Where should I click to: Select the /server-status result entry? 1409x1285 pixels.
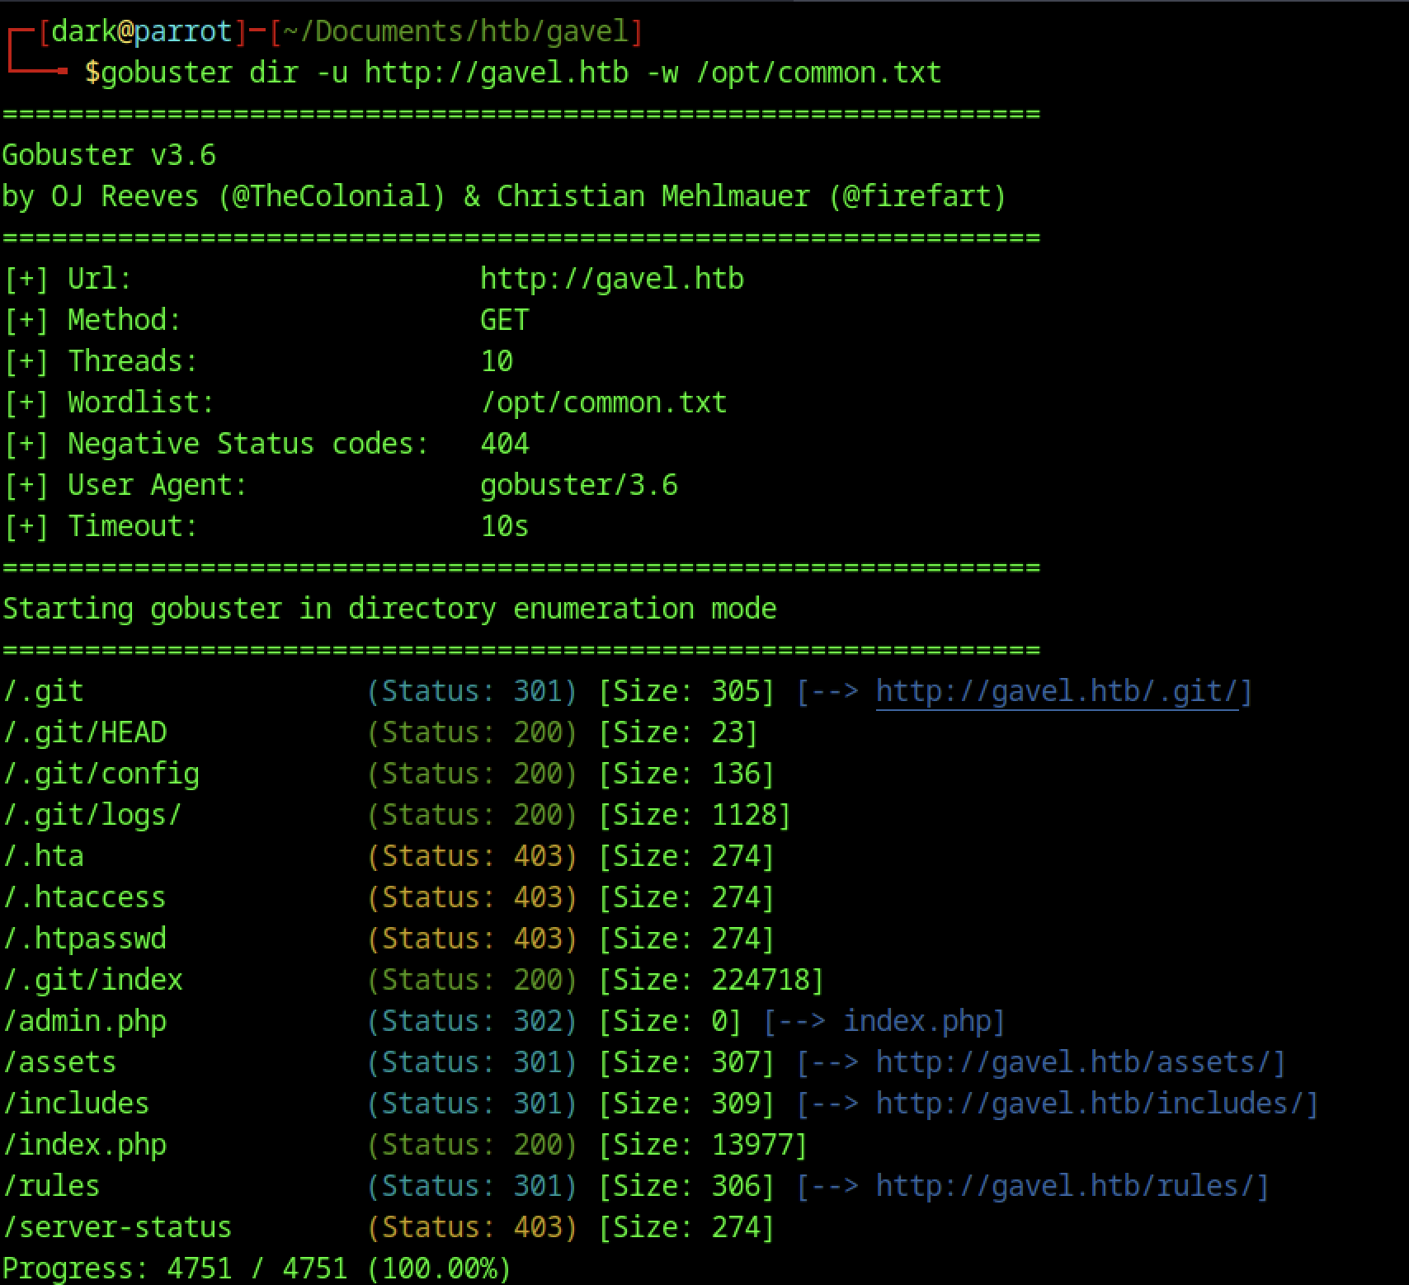(x=117, y=1227)
